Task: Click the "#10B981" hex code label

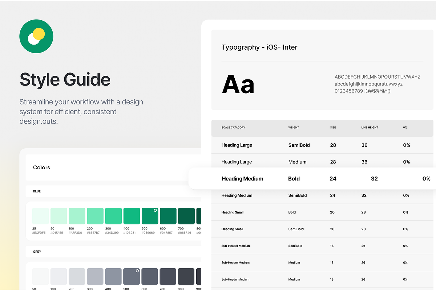Action: tap(130, 233)
